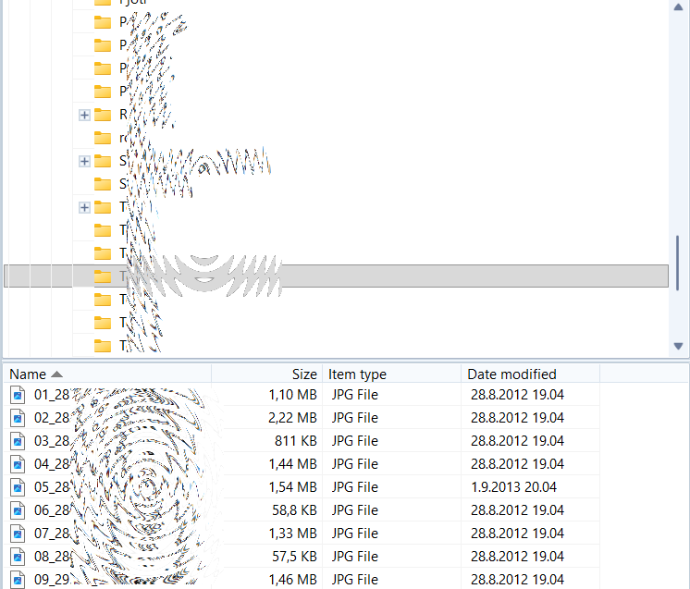690x589 pixels.
Task: Click the highlighted folder's icon in tree
Action: point(103,276)
